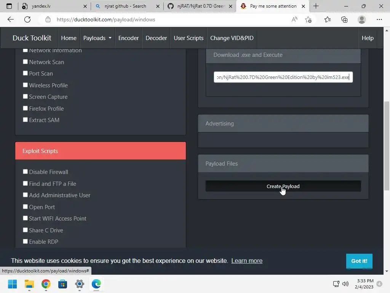The image size is (390, 293).
Task: Open the Learn more cookie link
Action: click(x=247, y=261)
